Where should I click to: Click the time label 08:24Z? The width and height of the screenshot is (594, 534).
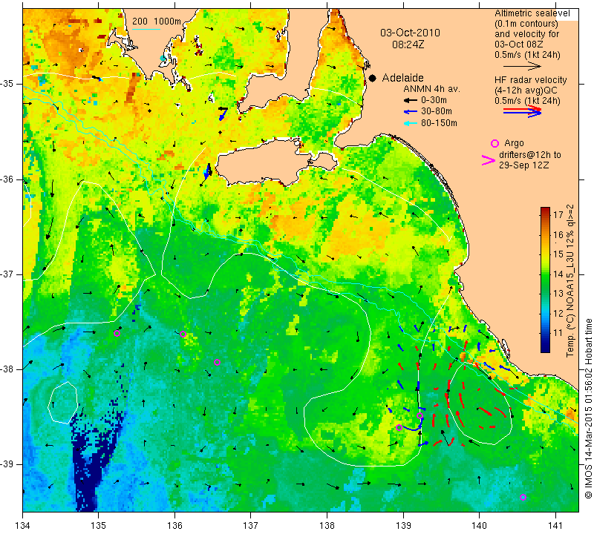[408, 44]
